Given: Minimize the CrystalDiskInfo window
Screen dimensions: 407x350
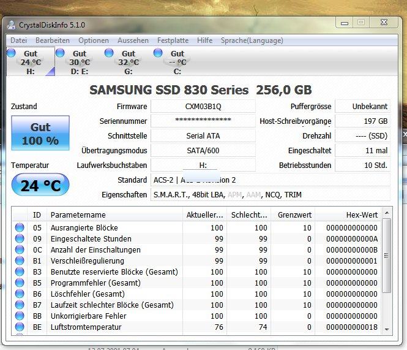Looking at the screenshot, I should coord(345,23).
